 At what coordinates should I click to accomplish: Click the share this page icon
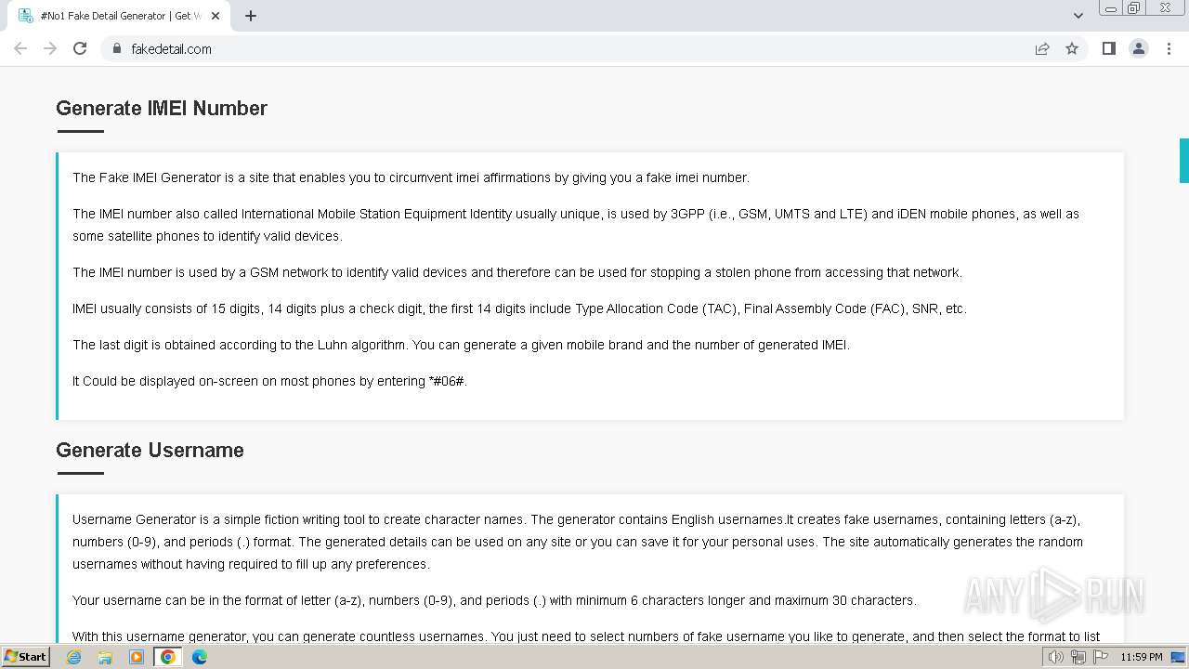1042,48
